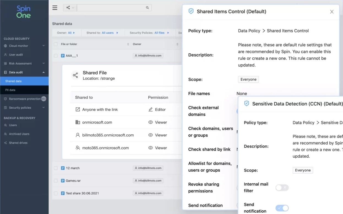Open the 12 march file entry

point(73,168)
